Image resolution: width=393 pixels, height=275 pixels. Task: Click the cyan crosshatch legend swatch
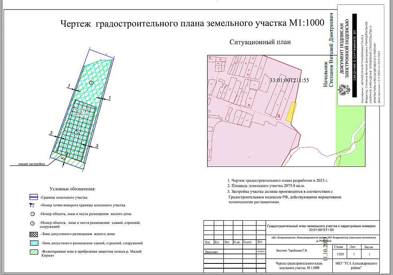coord(34,243)
